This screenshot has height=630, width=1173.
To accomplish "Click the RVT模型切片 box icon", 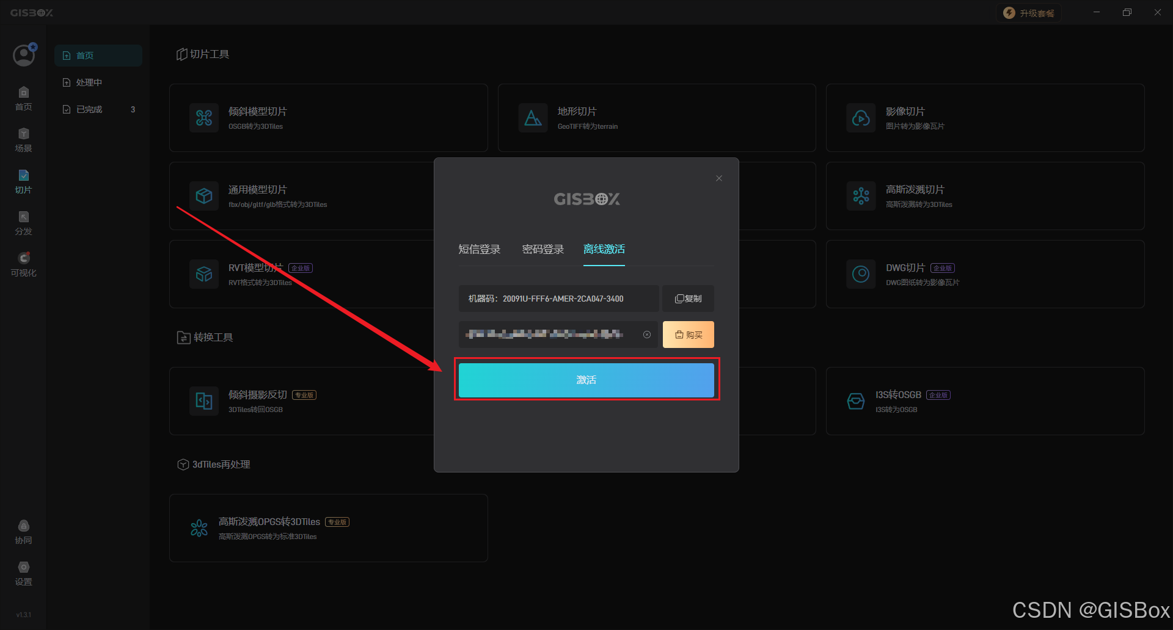I will [204, 274].
